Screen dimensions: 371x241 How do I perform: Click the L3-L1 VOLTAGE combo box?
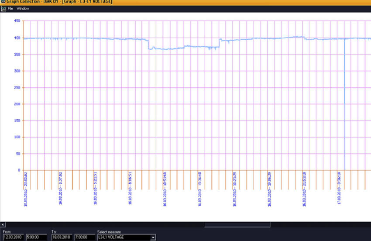point(123,237)
